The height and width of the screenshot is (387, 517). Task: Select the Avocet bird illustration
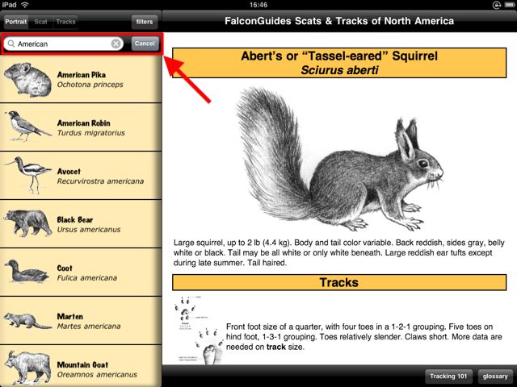(x=28, y=175)
